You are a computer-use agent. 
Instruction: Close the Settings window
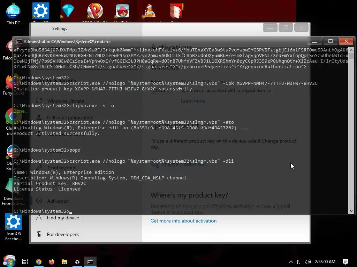pos(301,28)
